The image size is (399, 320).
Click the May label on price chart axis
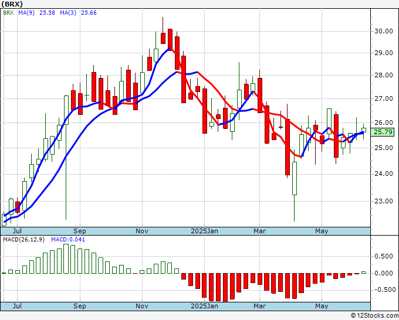pyautogui.click(x=322, y=231)
